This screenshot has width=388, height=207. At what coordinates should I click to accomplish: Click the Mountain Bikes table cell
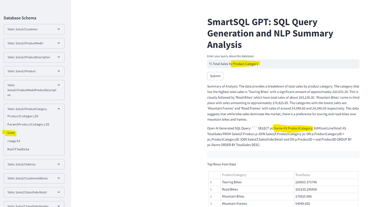pyautogui.click(x=257, y=196)
